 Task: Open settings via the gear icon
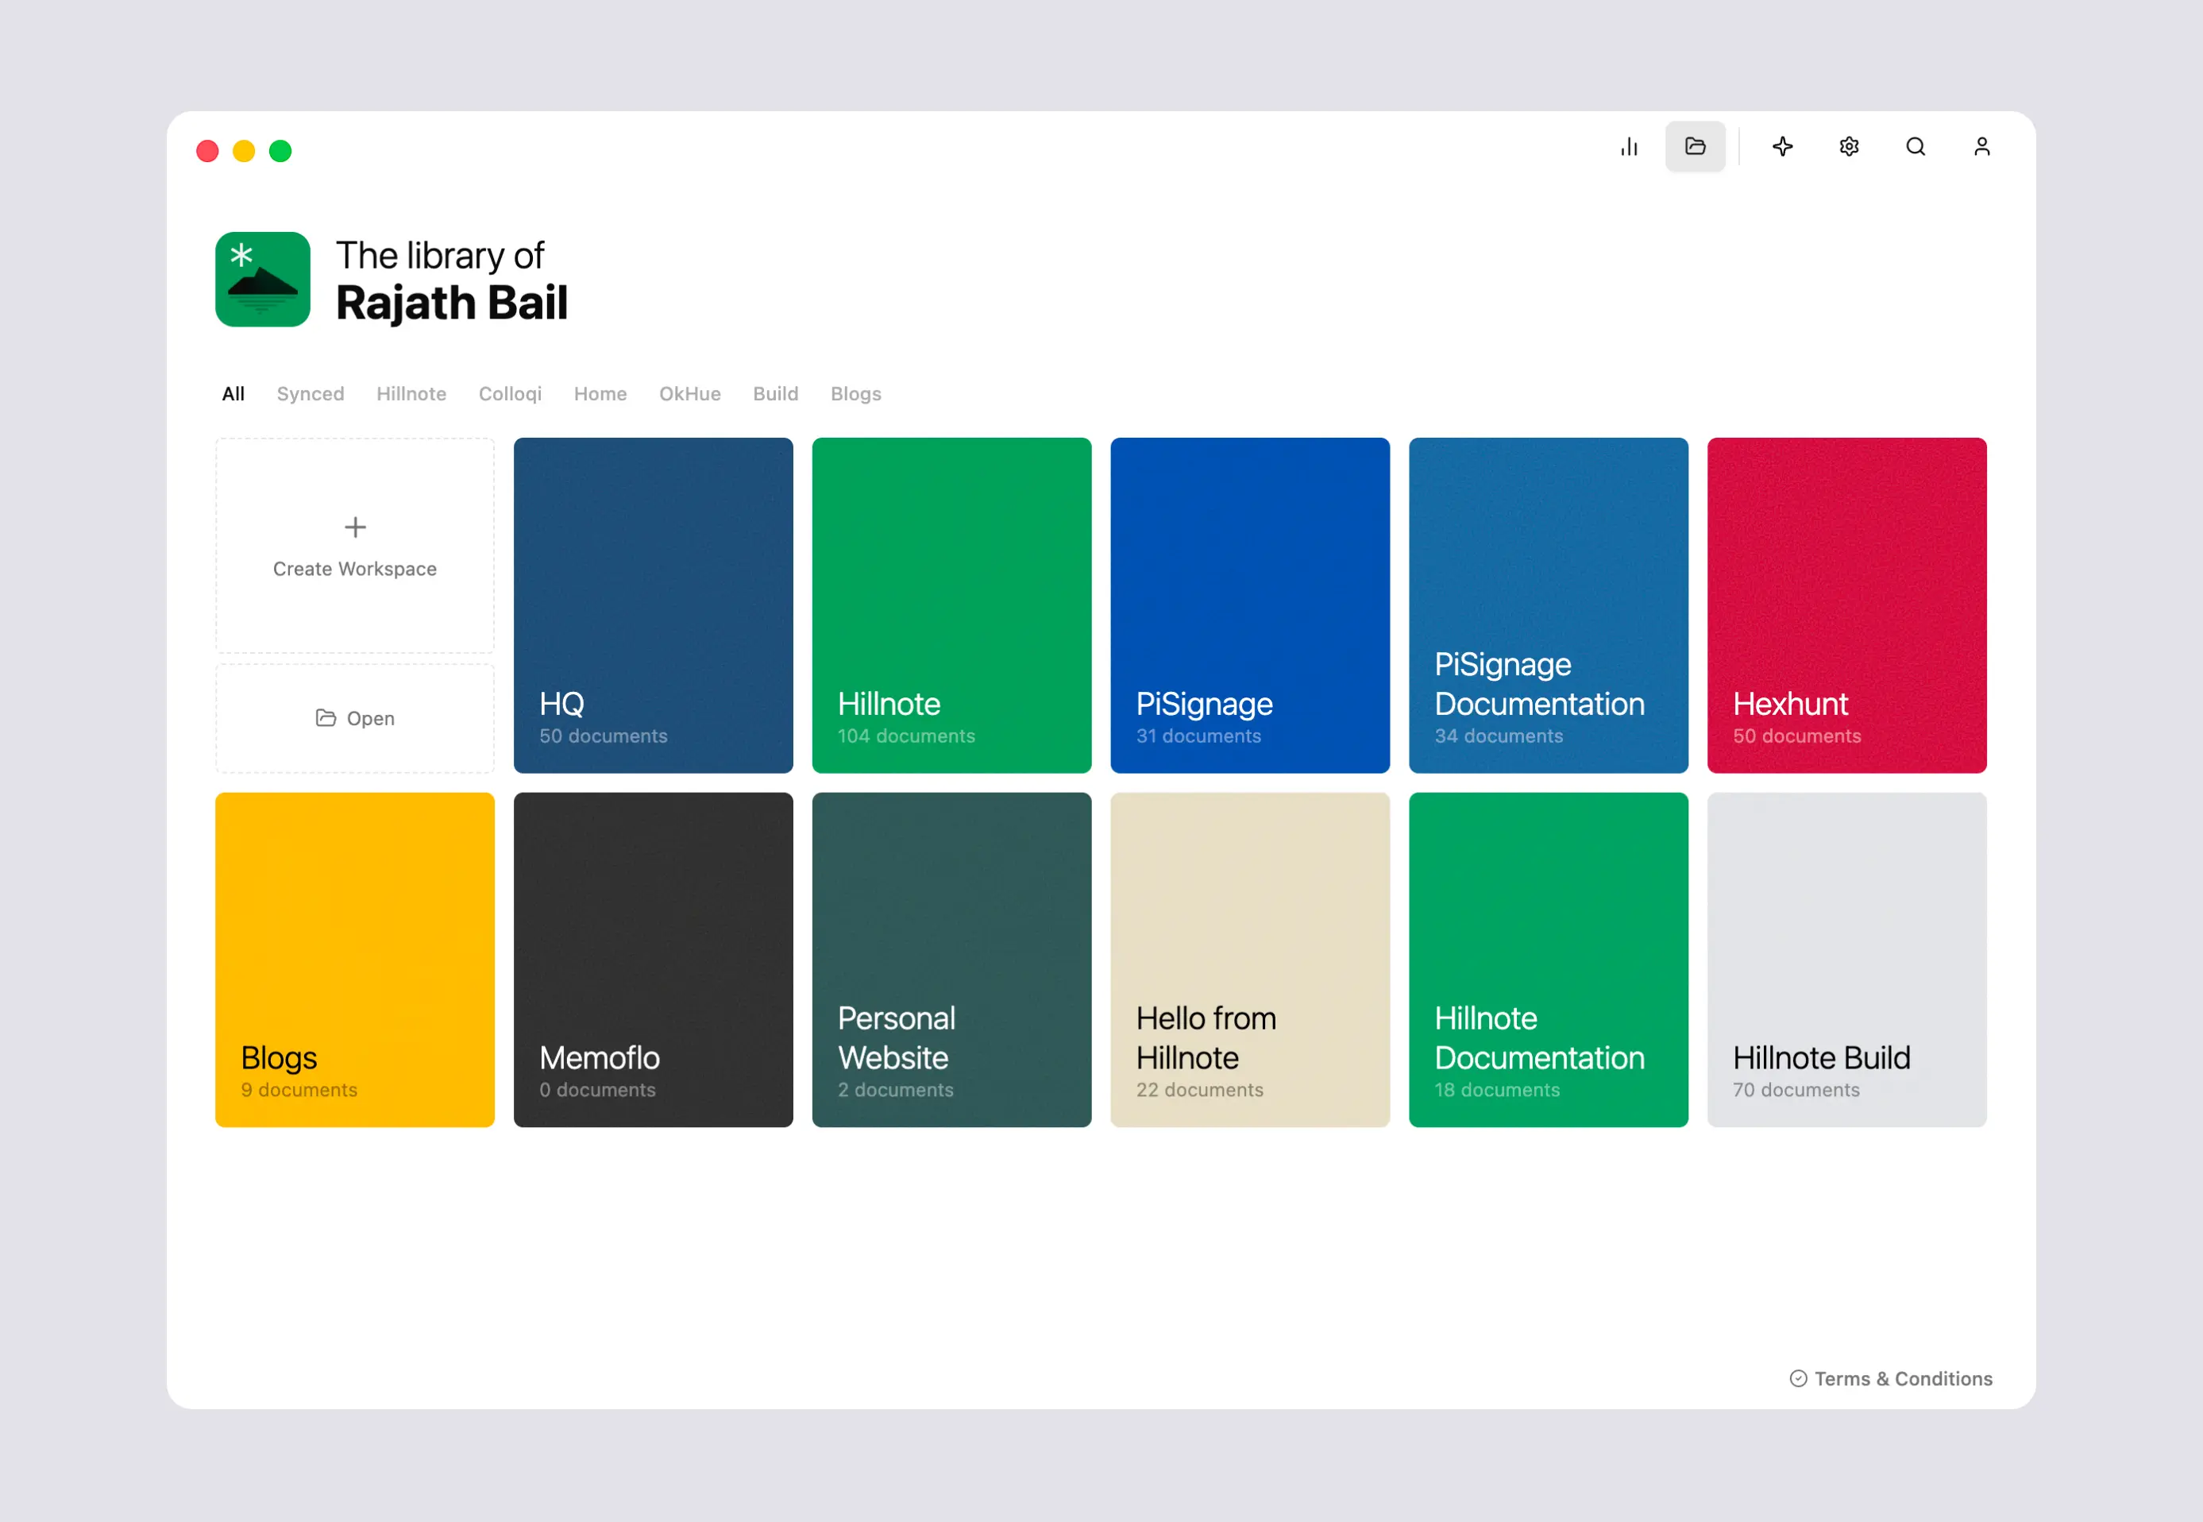[x=1850, y=147]
